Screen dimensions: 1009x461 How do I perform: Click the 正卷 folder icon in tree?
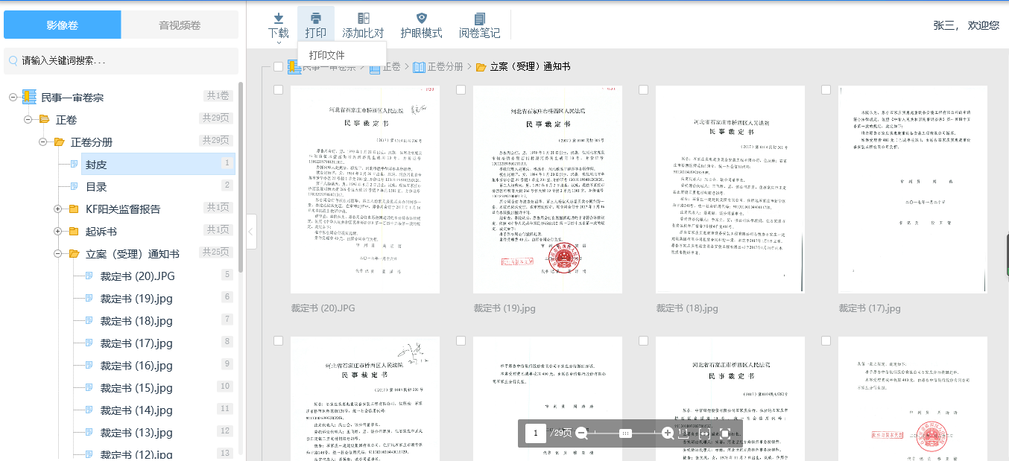45,119
